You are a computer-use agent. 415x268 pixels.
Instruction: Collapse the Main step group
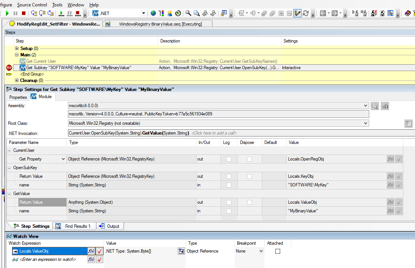pos(17,55)
